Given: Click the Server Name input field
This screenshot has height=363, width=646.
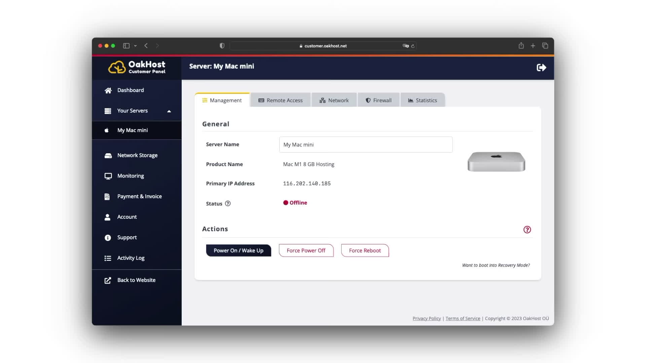Looking at the screenshot, I should (365, 145).
